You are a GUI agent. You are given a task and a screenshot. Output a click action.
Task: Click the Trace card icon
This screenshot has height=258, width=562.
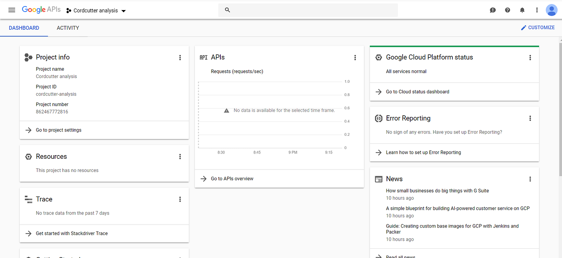pos(28,199)
